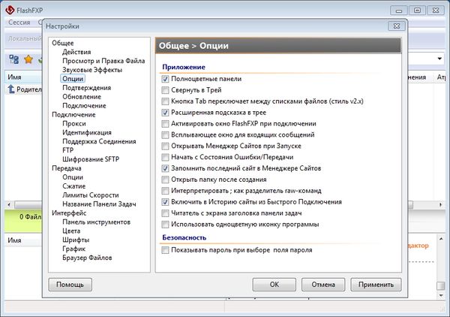Screen dimensions: 450x317
Task: Select the Интерфейс category in settings tree
Action: [x=70, y=213]
